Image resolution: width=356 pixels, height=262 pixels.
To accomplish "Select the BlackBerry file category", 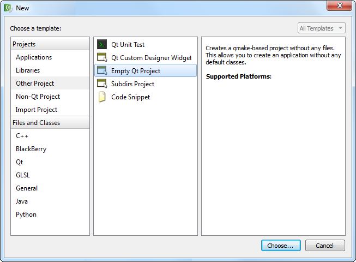I will (31, 149).
